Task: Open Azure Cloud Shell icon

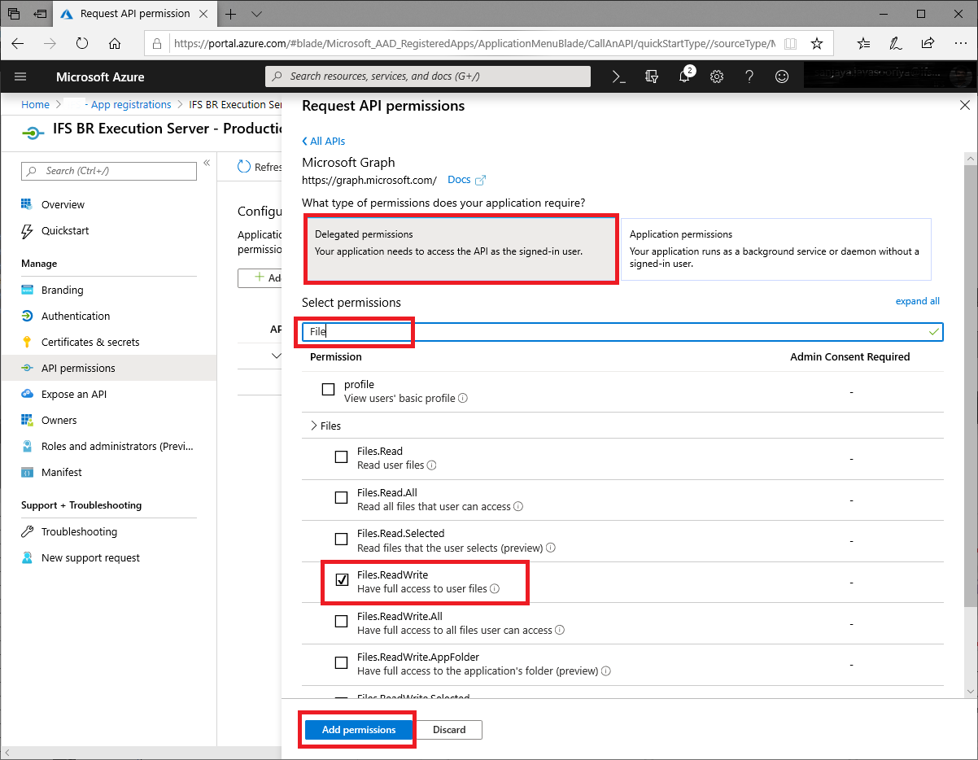Action: click(x=618, y=76)
